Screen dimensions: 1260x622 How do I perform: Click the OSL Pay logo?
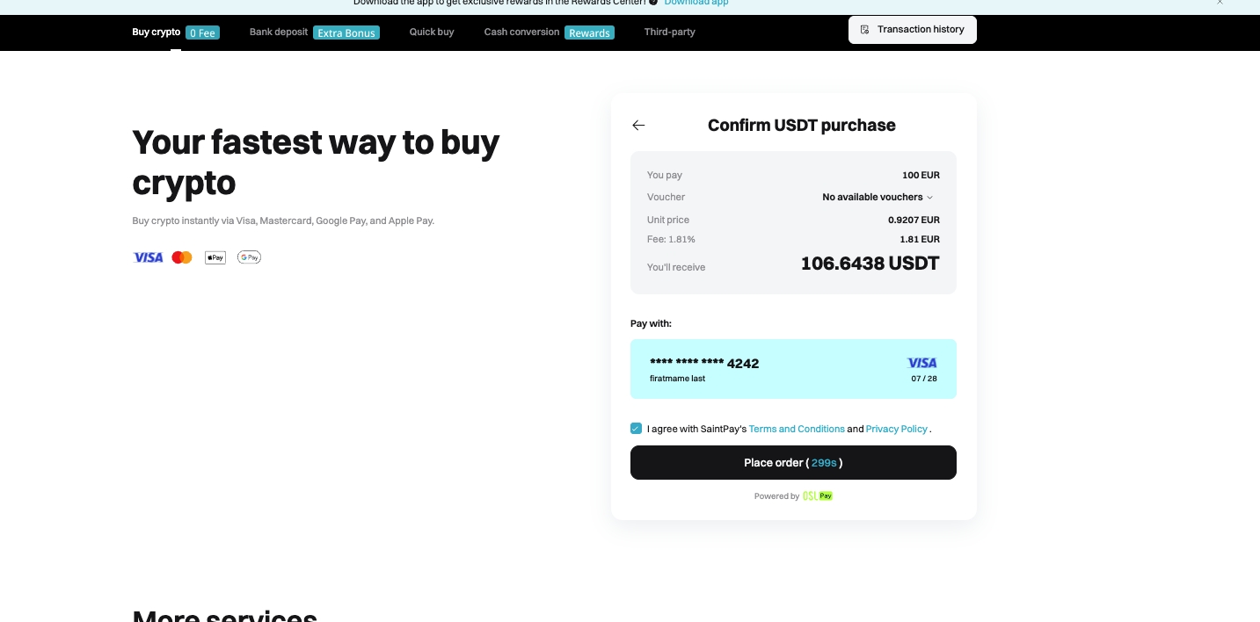click(x=818, y=496)
